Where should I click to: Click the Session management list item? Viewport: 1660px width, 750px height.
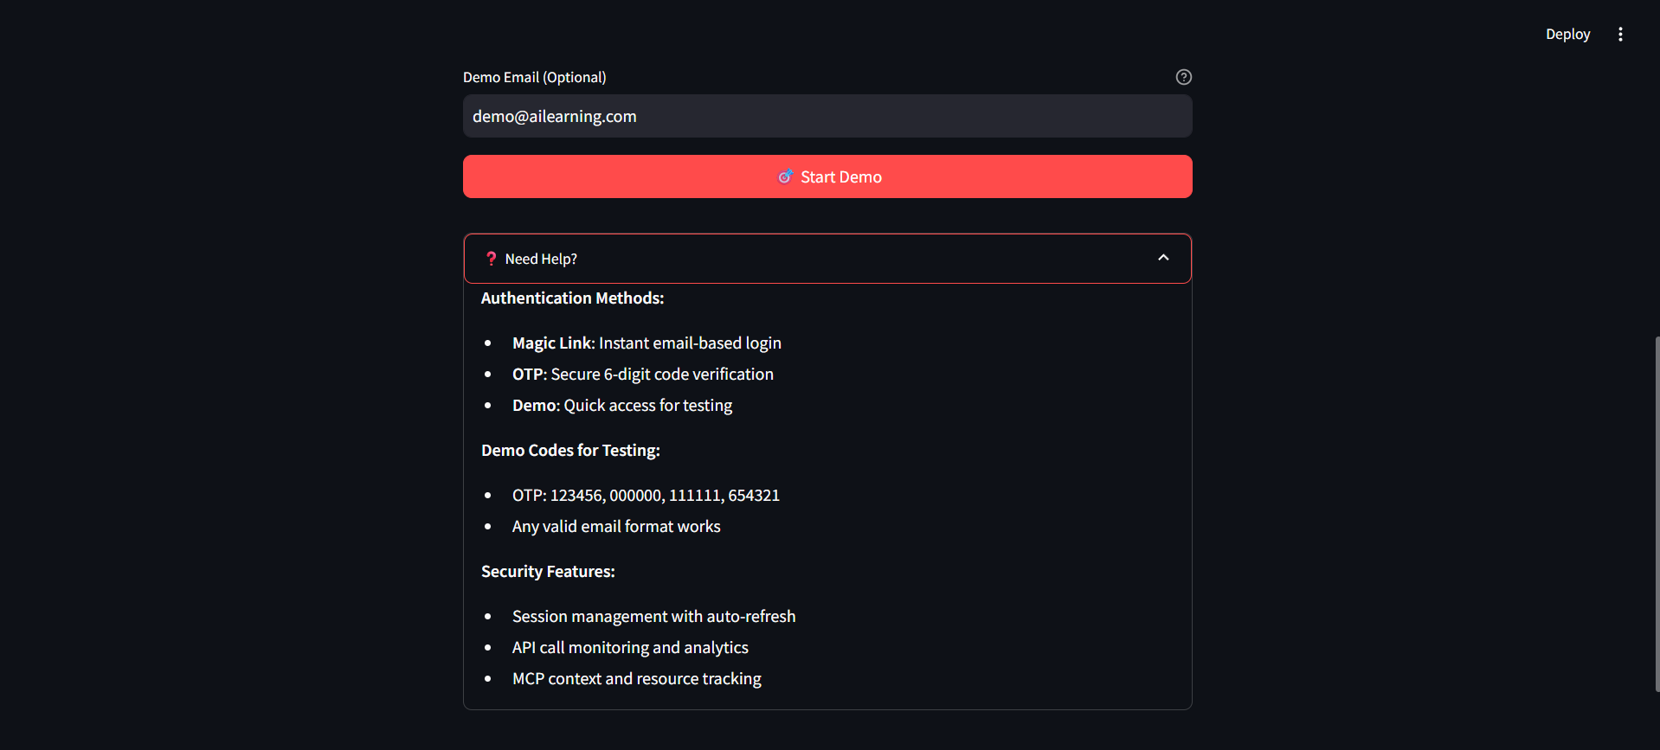coord(653,617)
